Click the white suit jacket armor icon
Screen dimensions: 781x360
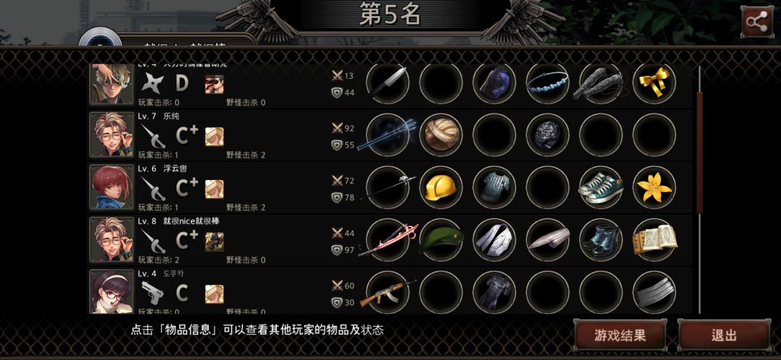click(x=494, y=239)
